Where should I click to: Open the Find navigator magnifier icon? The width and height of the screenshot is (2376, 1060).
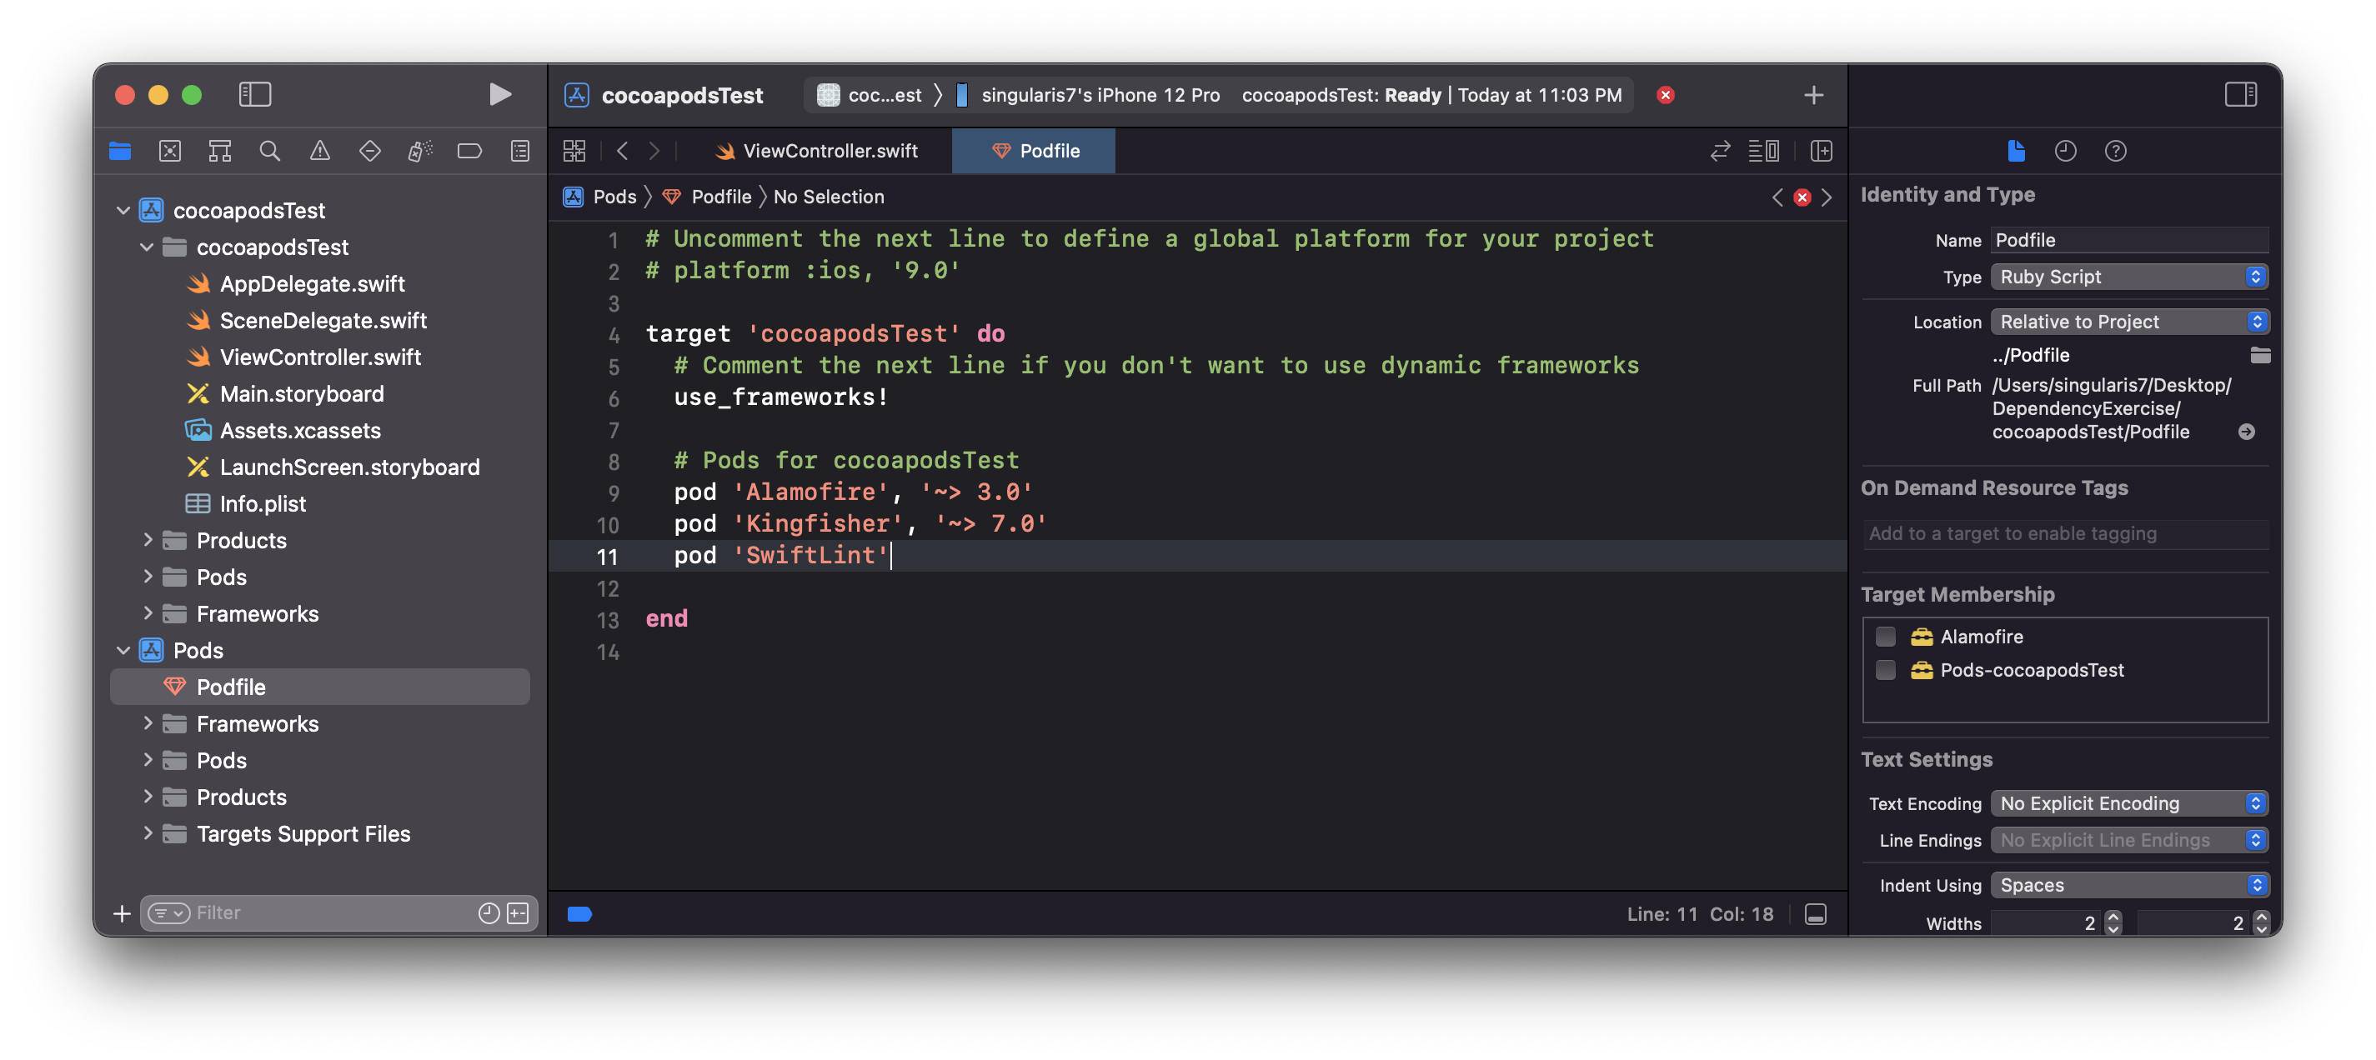(269, 151)
